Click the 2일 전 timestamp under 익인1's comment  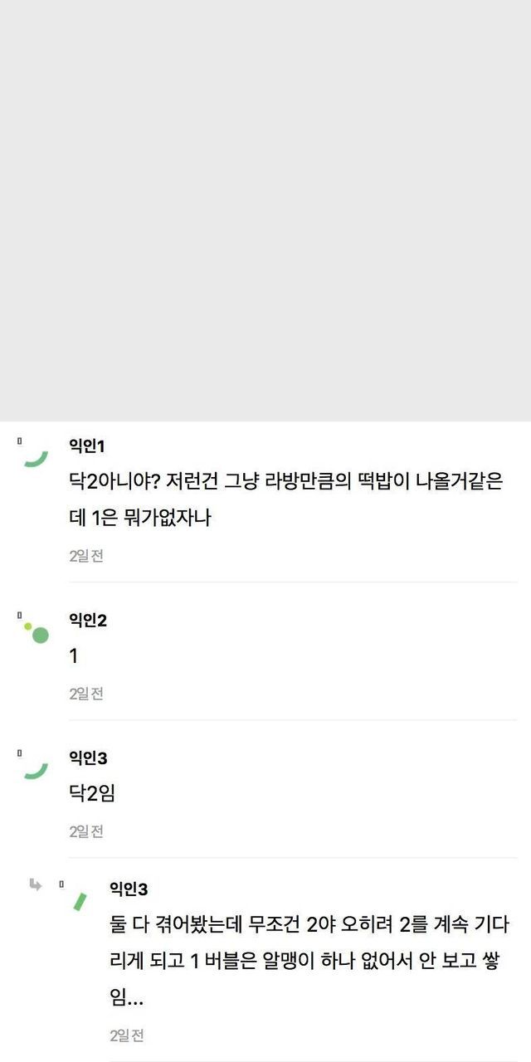click(x=86, y=556)
